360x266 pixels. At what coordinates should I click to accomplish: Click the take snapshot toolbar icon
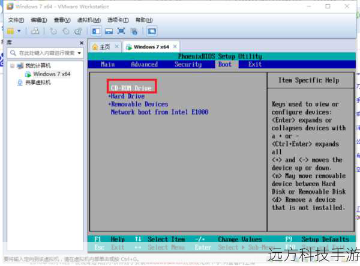pos(53,31)
